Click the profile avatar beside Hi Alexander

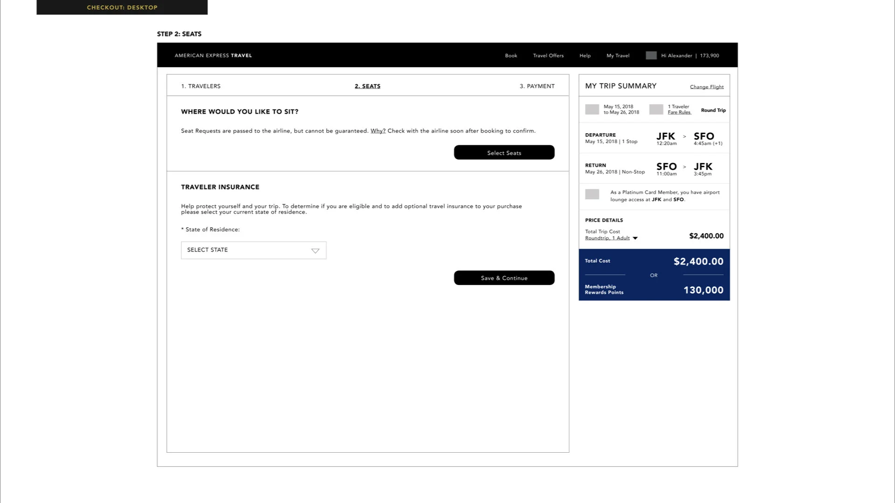pos(651,55)
